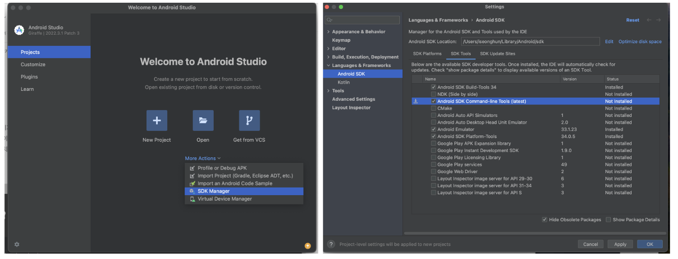Open Learn in Welcome sidebar

(49, 89)
